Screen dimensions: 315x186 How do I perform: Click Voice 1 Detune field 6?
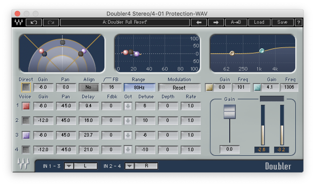tap(145, 106)
